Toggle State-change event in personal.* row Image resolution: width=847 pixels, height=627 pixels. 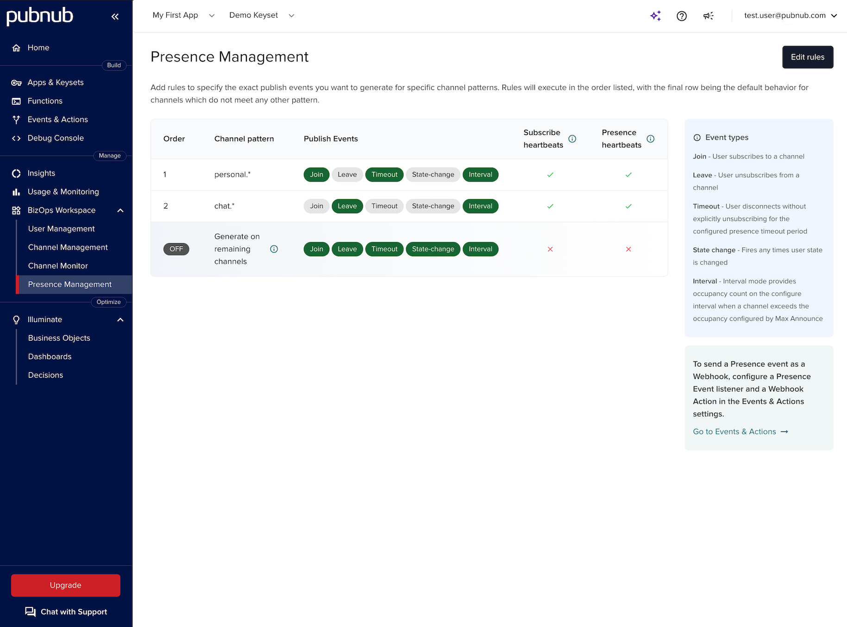[x=433, y=175]
